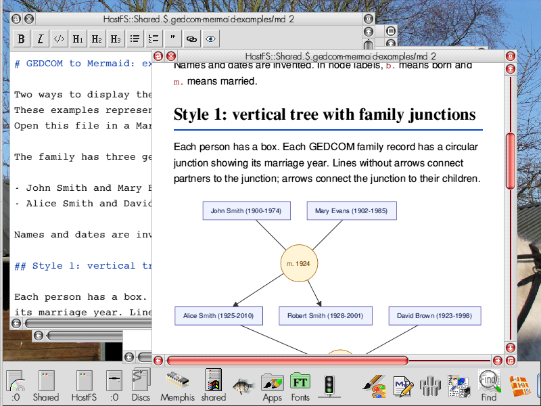The image size is (541, 406).
Task: Open the Shared drive on the icon bar
Action: (46, 386)
